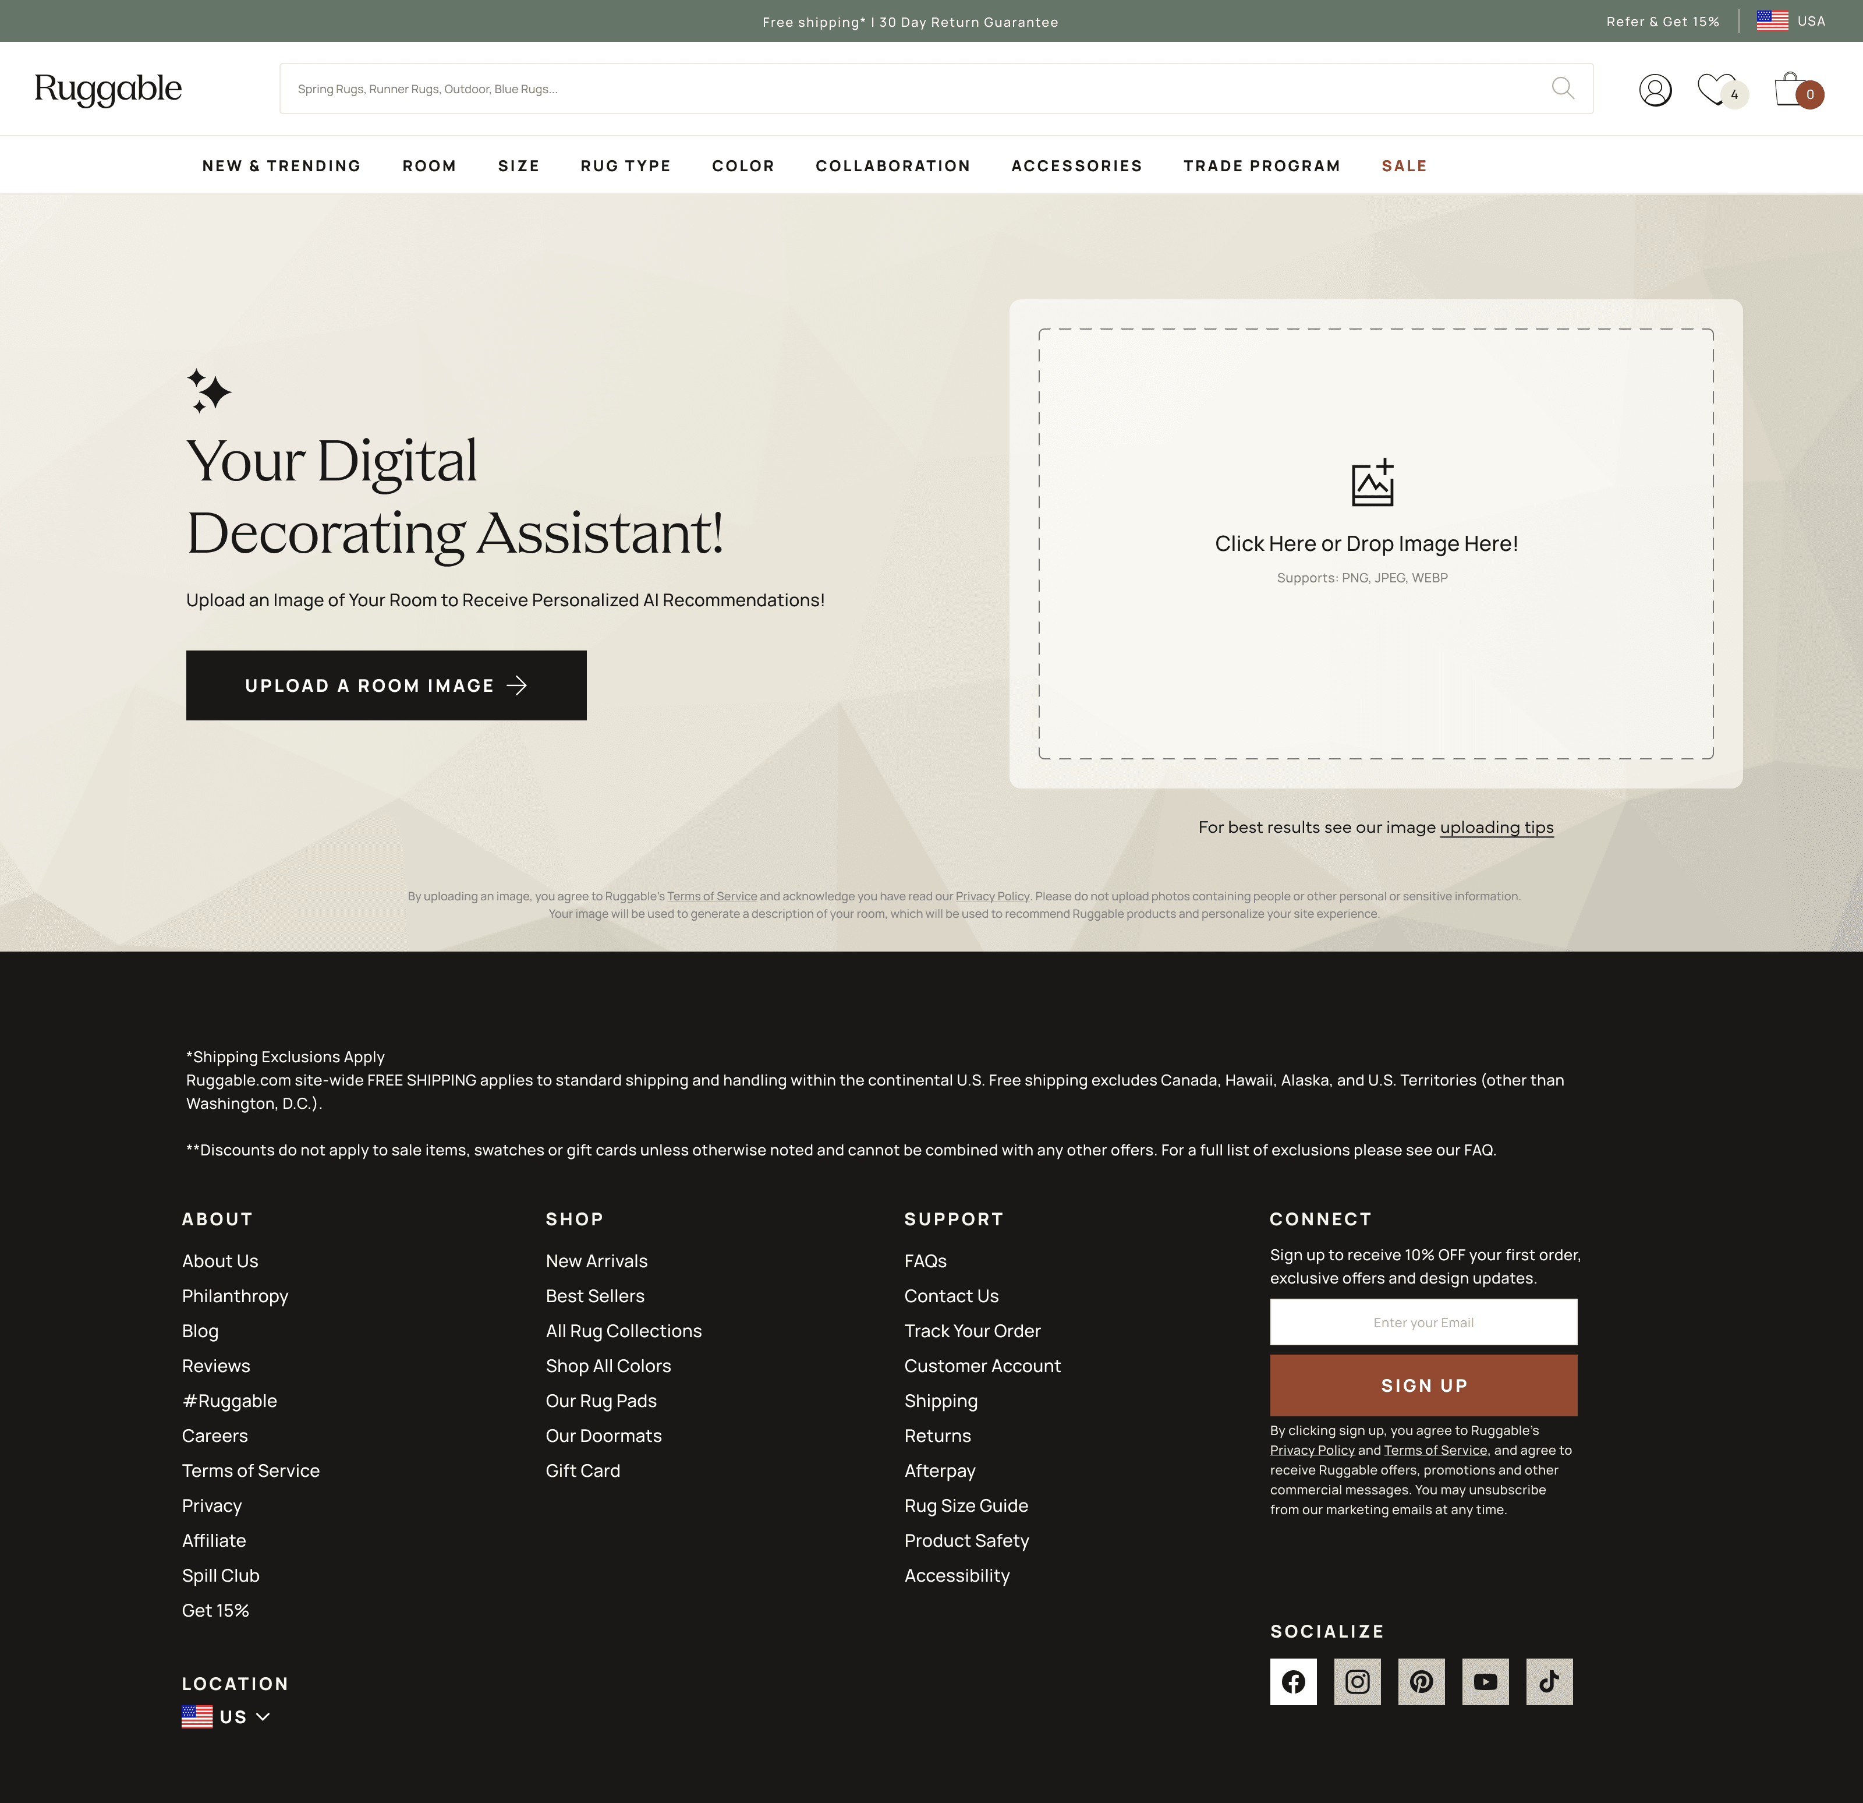This screenshot has height=1803, width=1863.
Task: Click the Enter your Email field
Action: pyautogui.click(x=1423, y=1322)
